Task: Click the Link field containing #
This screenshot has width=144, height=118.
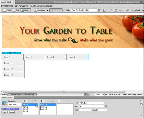Action: [92, 106]
